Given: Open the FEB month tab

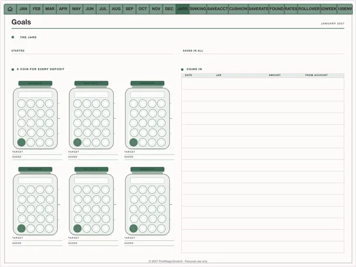Looking at the screenshot, I should [37, 9].
